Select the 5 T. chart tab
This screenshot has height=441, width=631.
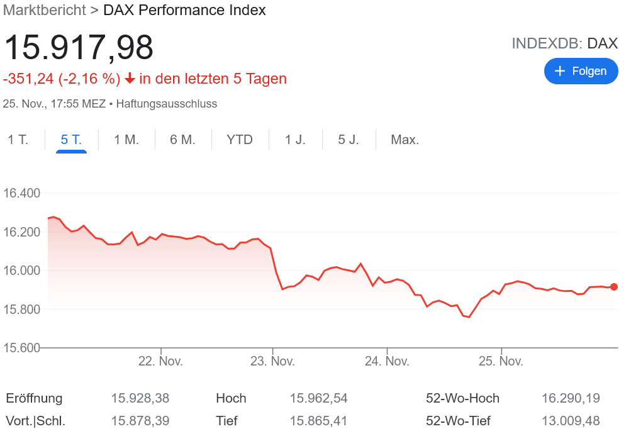tap(71, 140)
